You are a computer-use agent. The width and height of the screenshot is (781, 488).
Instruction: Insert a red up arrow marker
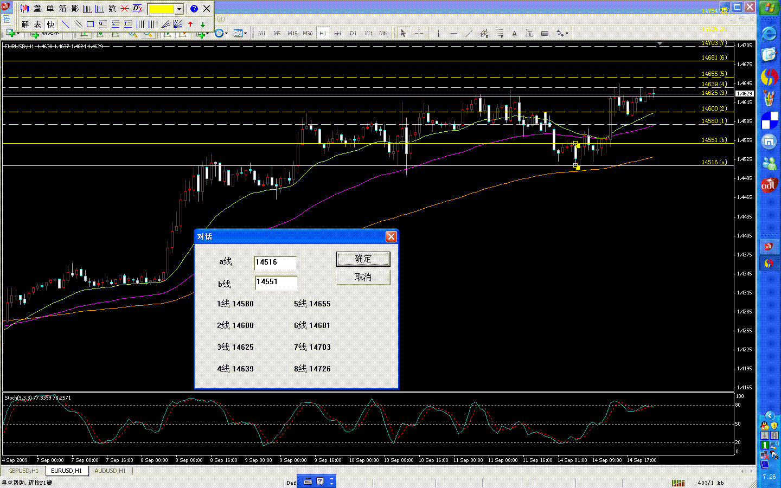(190, 24)
